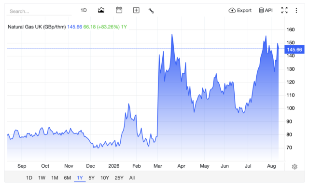Screen dimensions: 309x188
Task: Select the 5Y time range
Action: [x=91, y=178]
